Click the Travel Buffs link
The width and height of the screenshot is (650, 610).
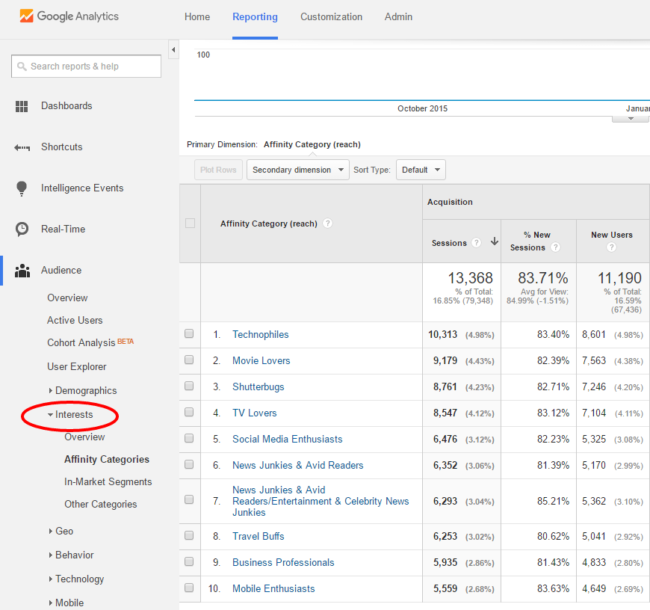(x=259, y=536)
